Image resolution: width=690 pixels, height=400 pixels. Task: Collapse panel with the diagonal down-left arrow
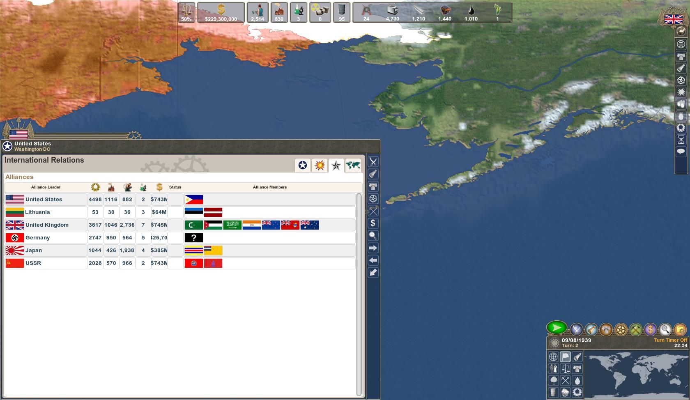(373, 273)
